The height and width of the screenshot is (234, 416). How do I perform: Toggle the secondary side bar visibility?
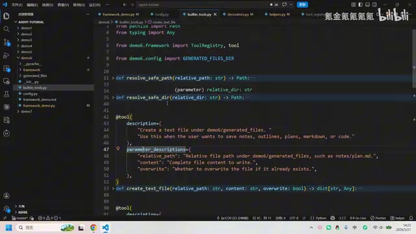[x=374, y=5]
